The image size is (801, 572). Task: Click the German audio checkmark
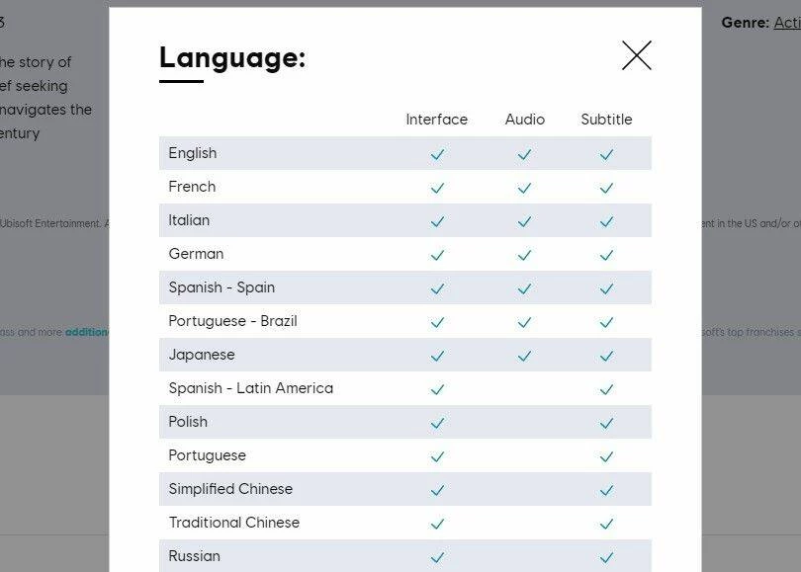click(x=524, y=255)
